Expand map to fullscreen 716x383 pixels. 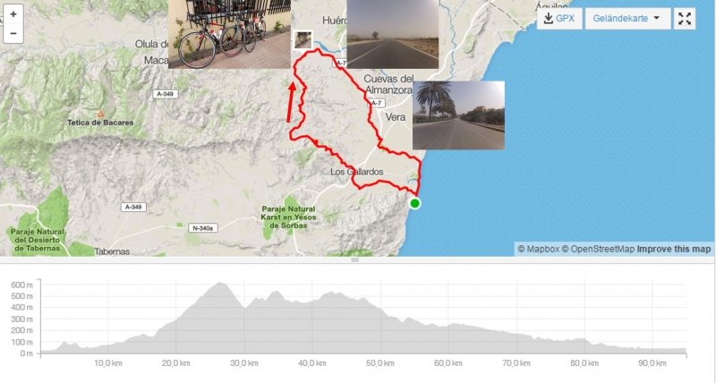pos(685,19)
